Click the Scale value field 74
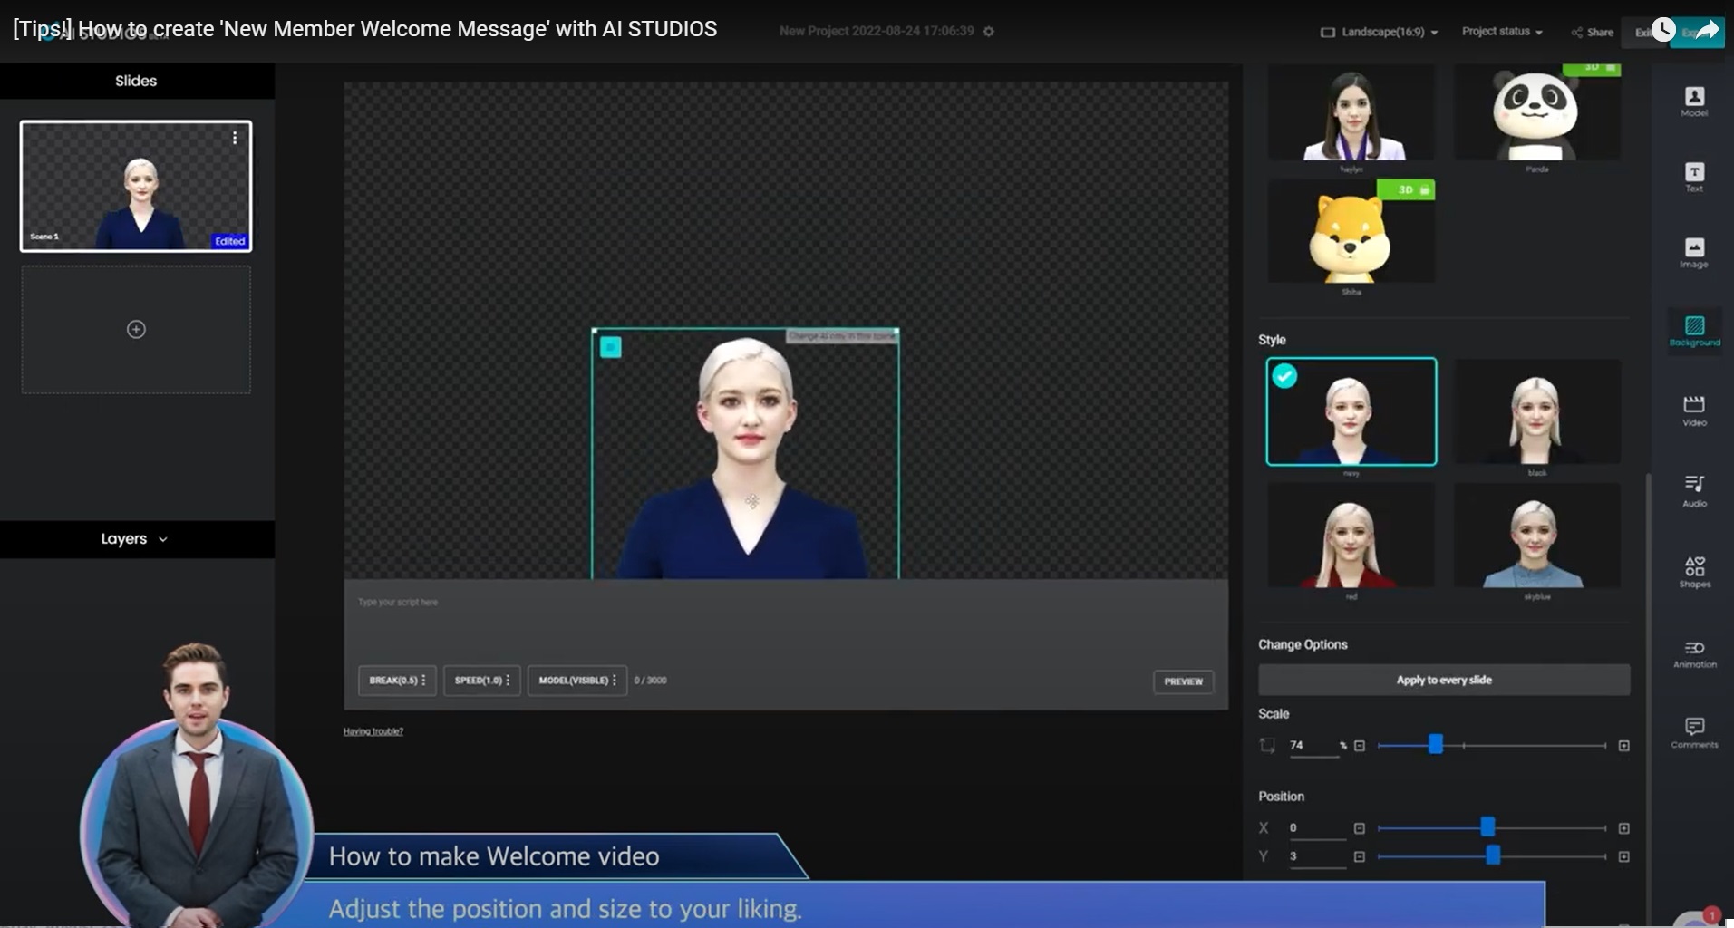Screen dimensions: 1734x928 coord(1313,746)
